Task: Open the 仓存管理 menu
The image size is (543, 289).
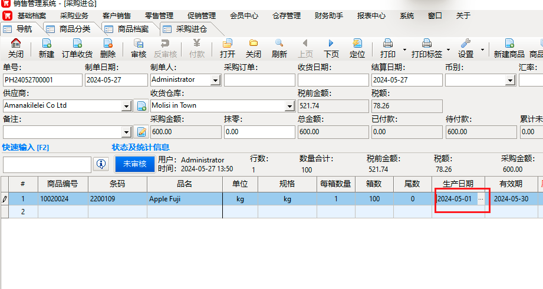Action: (287, 16)
